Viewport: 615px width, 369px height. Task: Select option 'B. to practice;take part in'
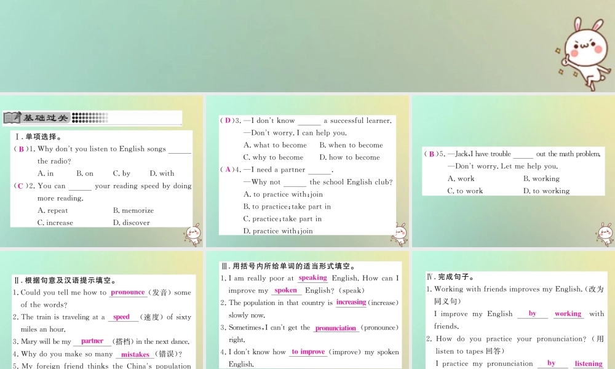point(287,206)
